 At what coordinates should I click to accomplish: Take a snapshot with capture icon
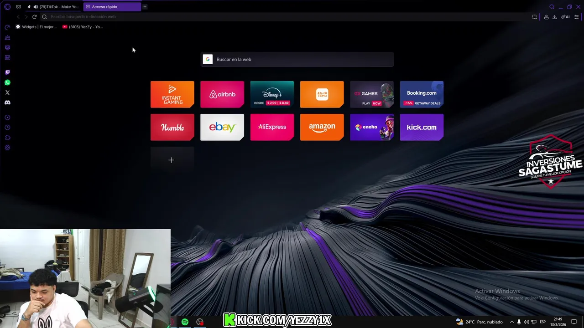(x=534, y=17)
